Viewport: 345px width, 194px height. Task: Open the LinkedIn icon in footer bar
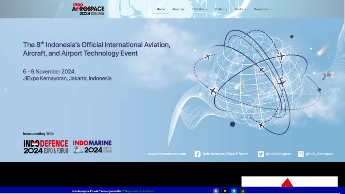234,191
